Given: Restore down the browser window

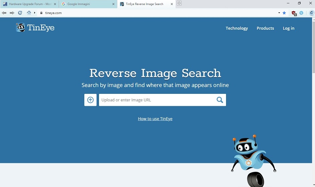Looking at the screenshot, I should pos(299,3).
